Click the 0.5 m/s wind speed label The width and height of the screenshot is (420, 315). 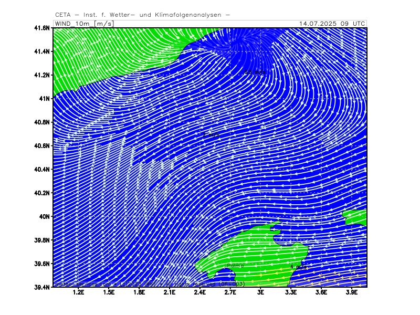coord(255,72)
